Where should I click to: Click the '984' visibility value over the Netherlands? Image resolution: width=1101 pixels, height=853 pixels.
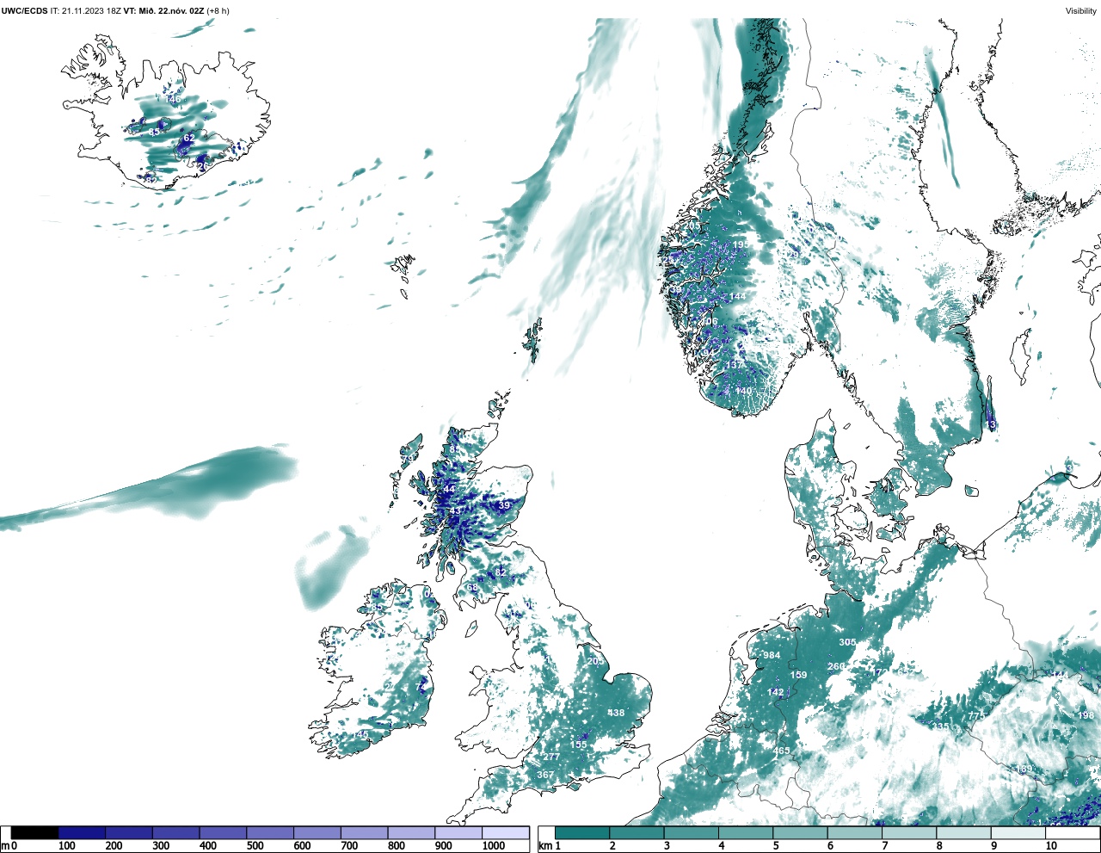[772, 655]
